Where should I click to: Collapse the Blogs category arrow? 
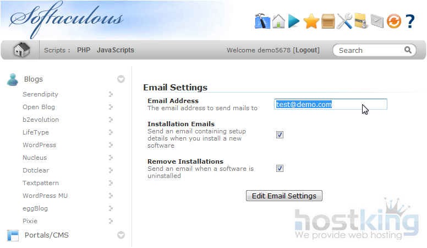point(121,79)
